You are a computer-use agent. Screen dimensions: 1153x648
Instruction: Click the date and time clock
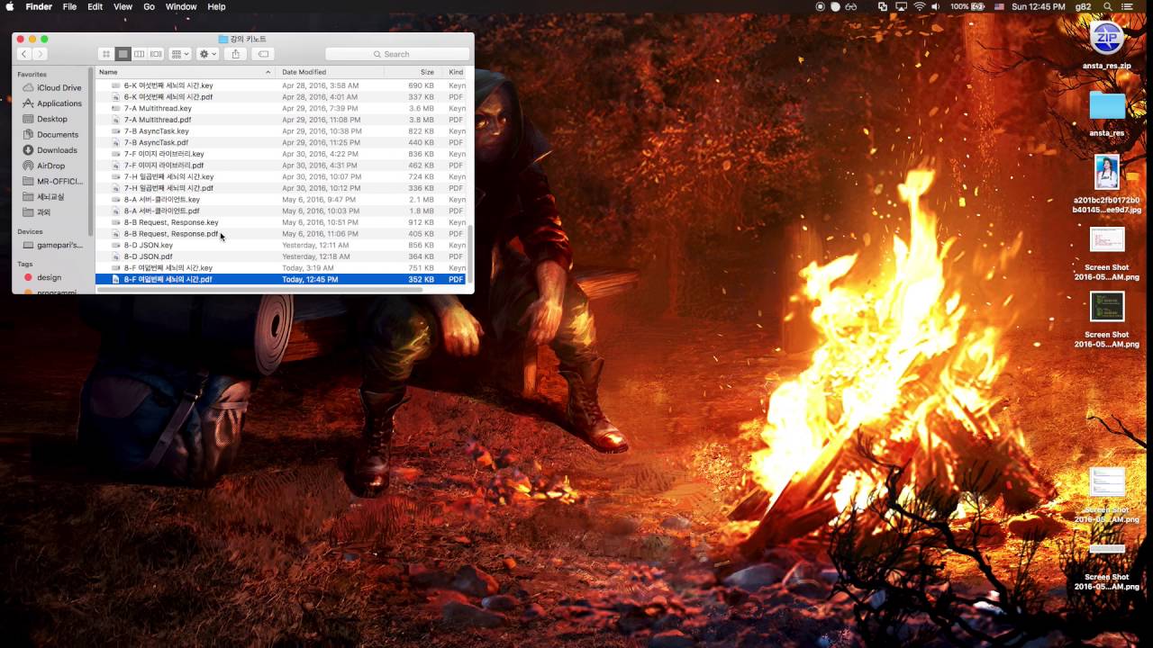1039,6
